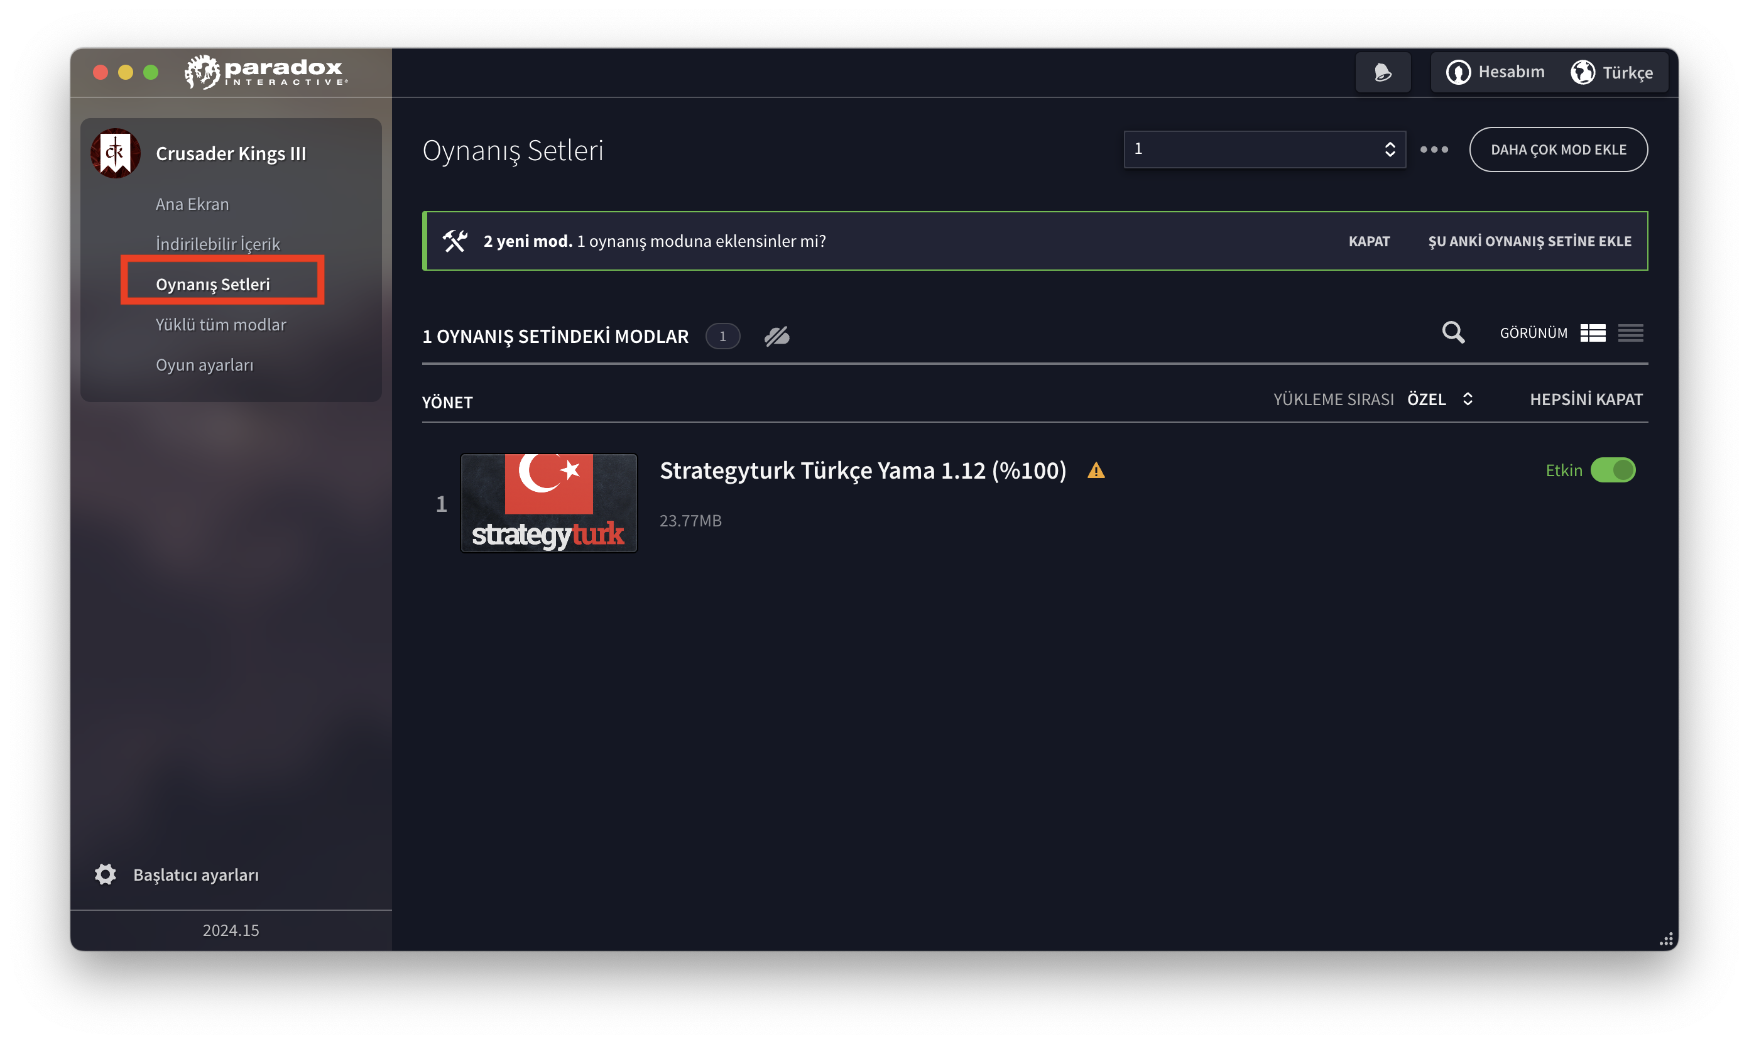This screenshot has height=1044, width=1749.
Task: Click ŞU ANKİ OYNANIŞ SETİNE EKLE
Action: (x=1528, y=241)
